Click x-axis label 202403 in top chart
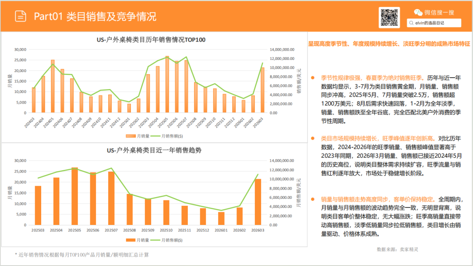This screenshot has height=266, width=473. (29, 122)
